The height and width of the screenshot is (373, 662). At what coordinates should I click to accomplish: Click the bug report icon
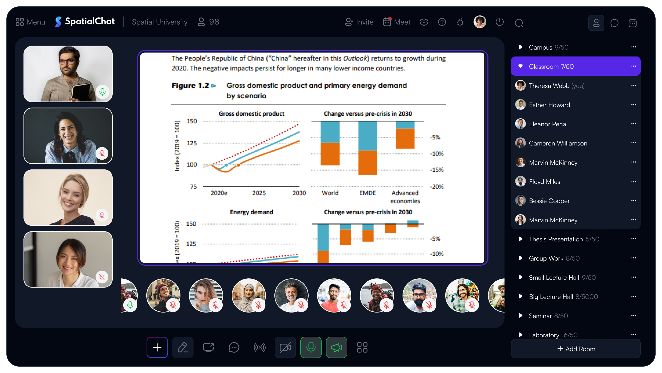[460, 22]
